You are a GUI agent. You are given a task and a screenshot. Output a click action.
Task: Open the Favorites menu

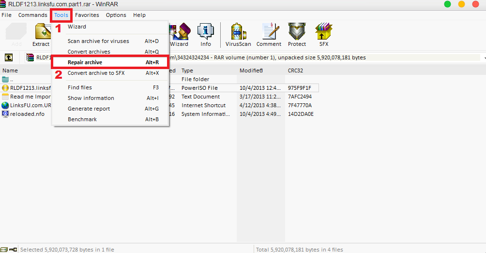[87, 15]
